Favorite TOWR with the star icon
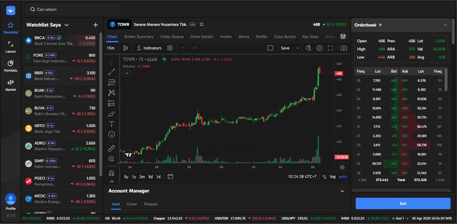Viewport: 457px width, 224px height. click(x=201, y=24)
